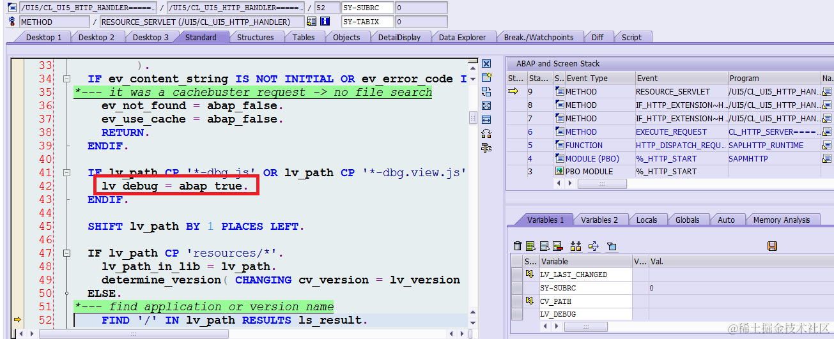The image size is (834, 339).
Task: Click the change icon beside CV_PATH
Action: click(x=530, y=301)
